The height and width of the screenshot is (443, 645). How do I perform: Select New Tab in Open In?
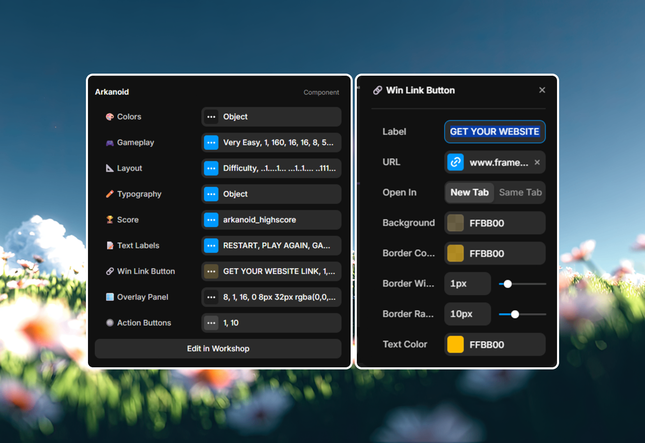469,193
